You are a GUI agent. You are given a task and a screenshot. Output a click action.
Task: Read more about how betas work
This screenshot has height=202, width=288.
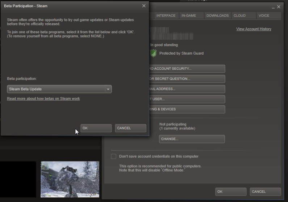(x=43, y=99)
